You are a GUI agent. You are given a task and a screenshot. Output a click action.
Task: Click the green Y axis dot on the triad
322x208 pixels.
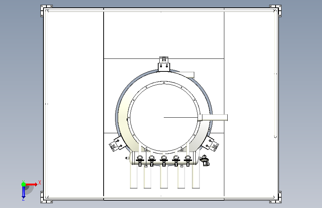coord(23,184)
